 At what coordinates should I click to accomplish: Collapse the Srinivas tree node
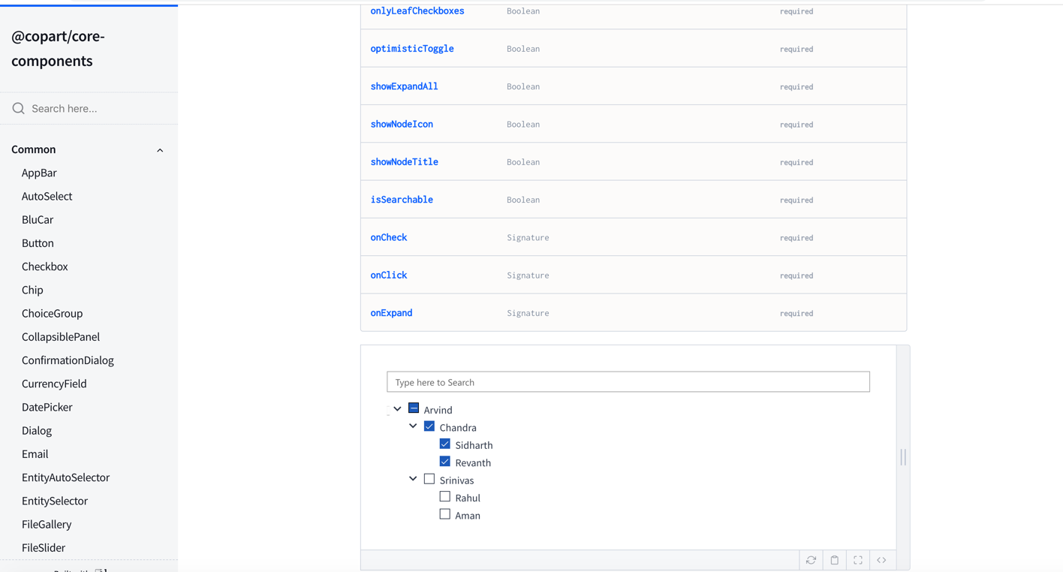[413, 479]
